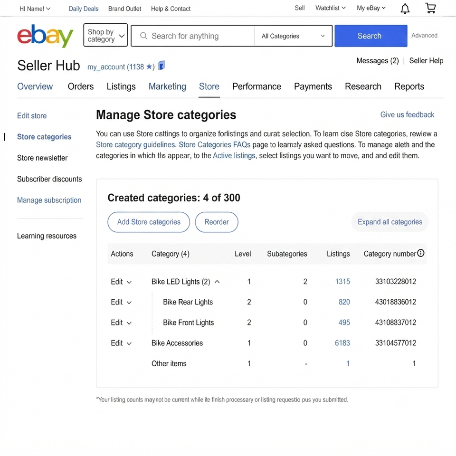Viewport: 456px width, 456px height.
Task: Switch to the Overview tab
Action: 35,86
